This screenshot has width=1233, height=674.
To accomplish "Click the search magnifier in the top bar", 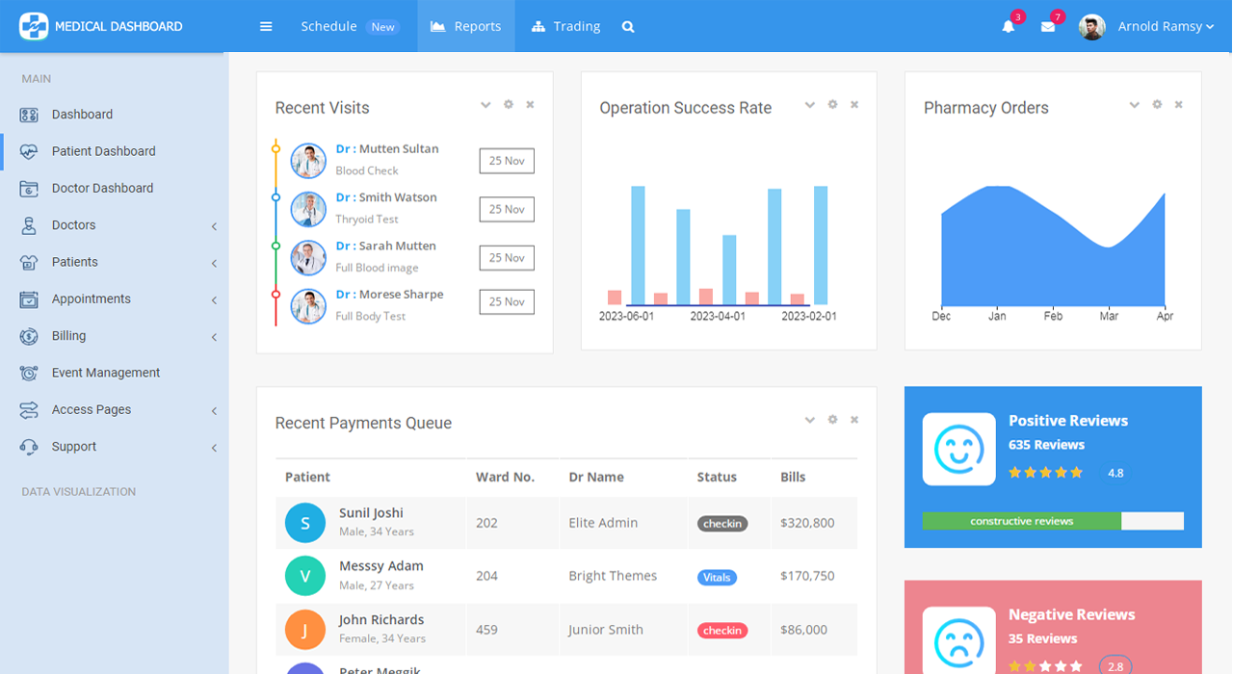I will click(x=628, y=27).
